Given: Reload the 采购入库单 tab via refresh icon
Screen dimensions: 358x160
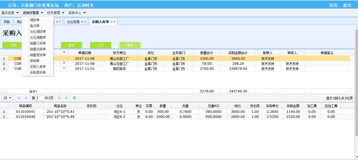Looking at the screenshot, I should (112, 22).
